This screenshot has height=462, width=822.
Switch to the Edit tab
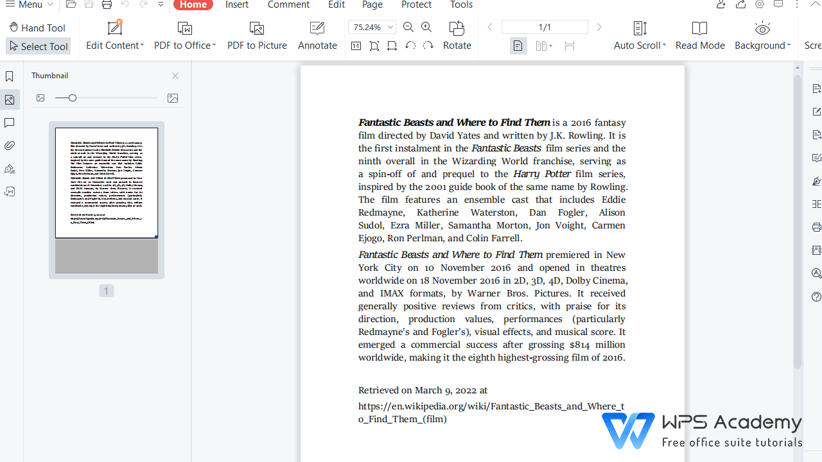point(337,4)
